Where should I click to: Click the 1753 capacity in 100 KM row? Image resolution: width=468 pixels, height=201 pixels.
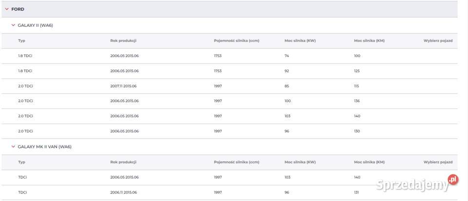pos(217,56)
